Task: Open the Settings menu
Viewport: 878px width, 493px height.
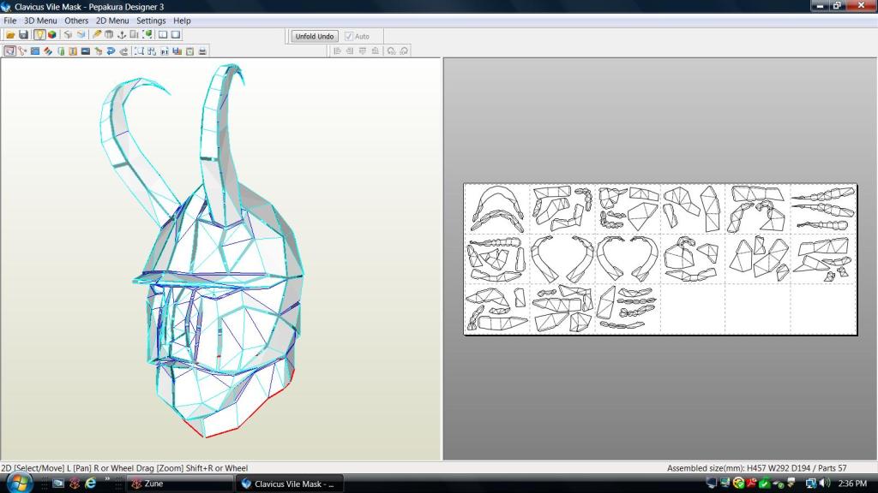Action: coord(151,21)
